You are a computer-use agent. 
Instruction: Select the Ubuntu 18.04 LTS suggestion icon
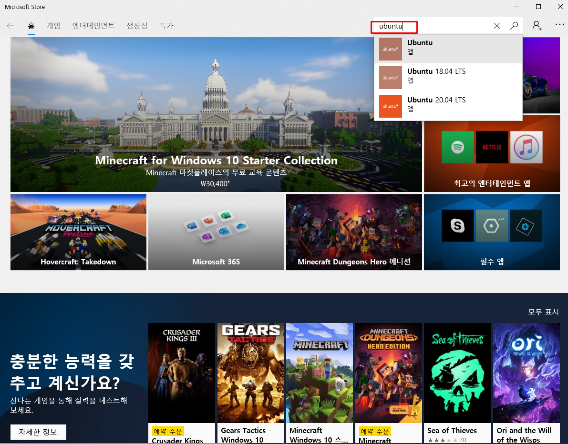pyautogui.click(x=391, y=78)
